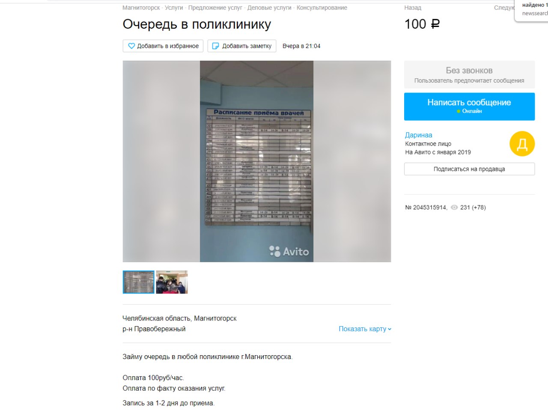Open Консультирование breadcrumb category
Screen dimensions: 548x410
point(322,8)
